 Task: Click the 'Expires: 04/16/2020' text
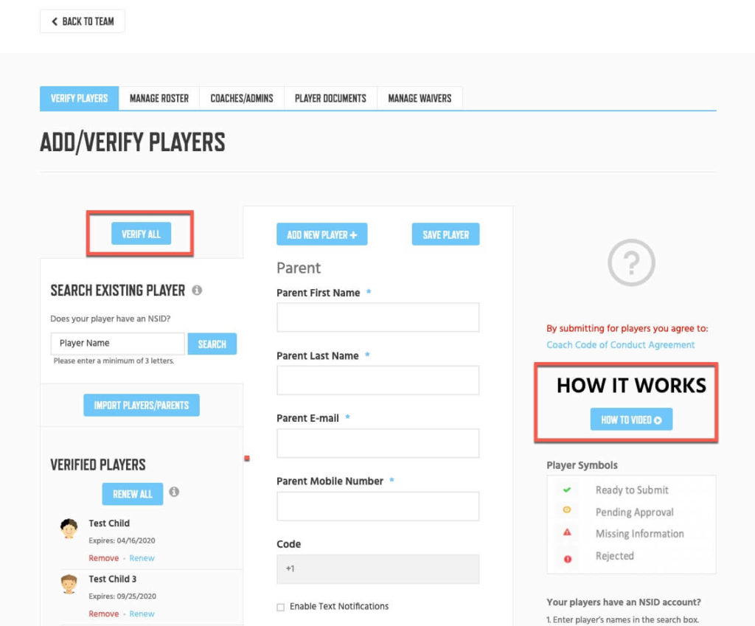[x=122, y=540]
